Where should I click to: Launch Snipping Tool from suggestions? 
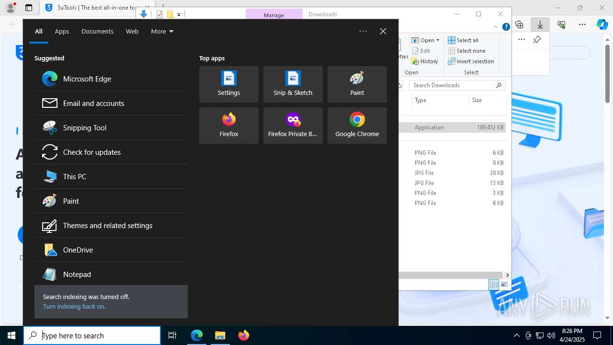(x=111, y=127)
